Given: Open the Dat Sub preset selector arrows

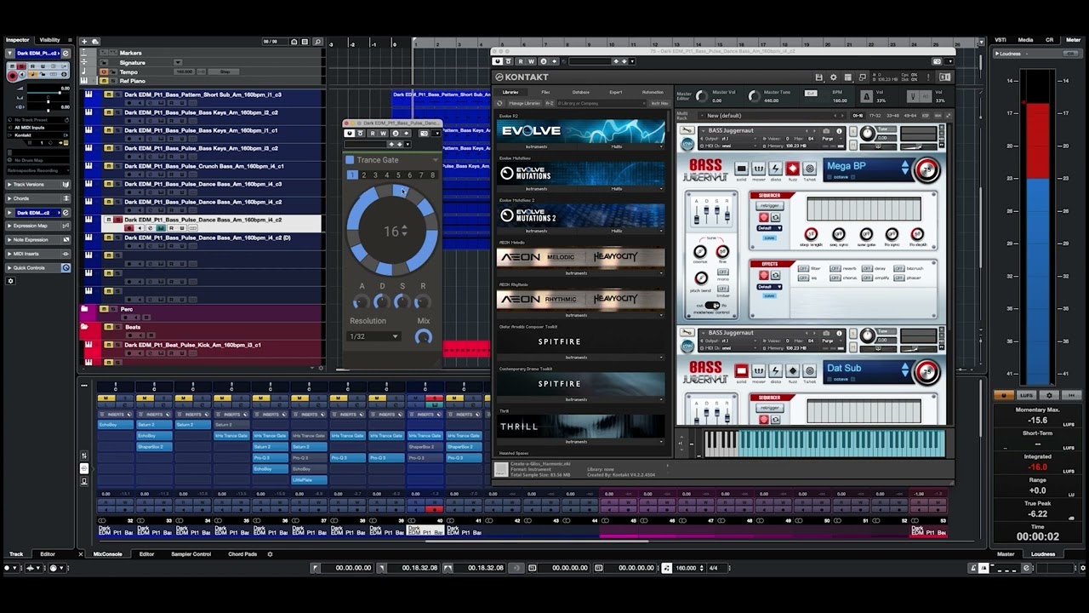Looking at the screenshot, I should point(904,370).
